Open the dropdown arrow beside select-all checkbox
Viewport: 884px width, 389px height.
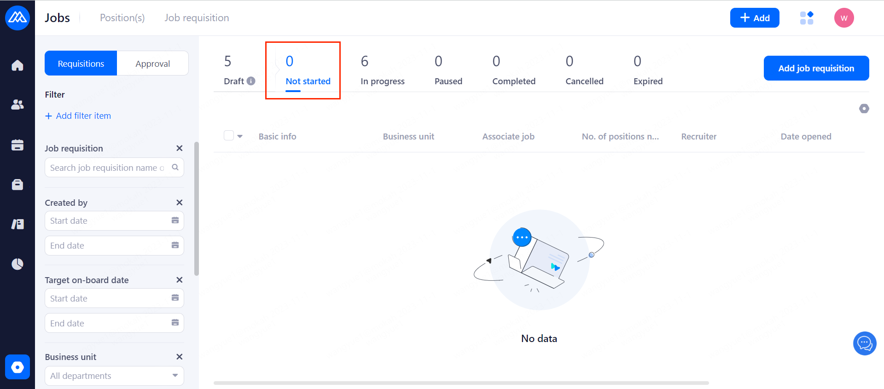(x=240, y=136)
